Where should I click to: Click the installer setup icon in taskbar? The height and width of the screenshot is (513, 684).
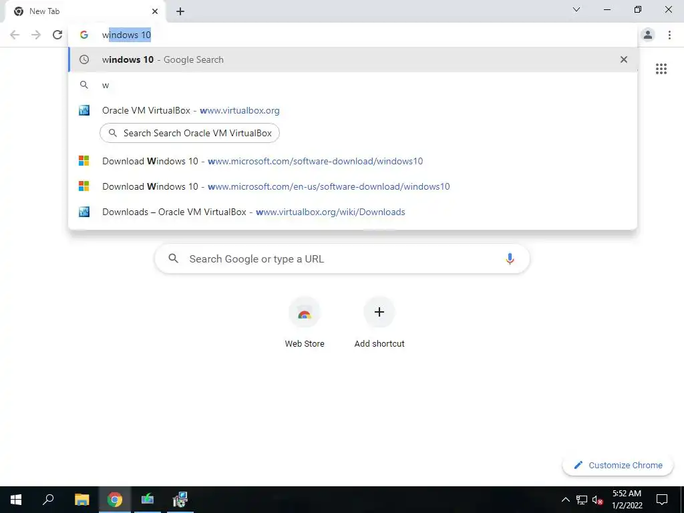click(180, 500)
